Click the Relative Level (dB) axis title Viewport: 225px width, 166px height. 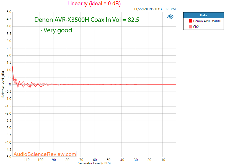pyautogui.click(x=3, y=84)
